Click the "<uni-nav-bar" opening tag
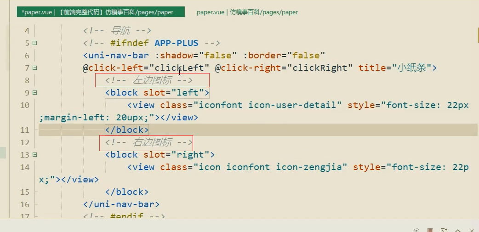The image size is (479, 232). pos(116,56)
